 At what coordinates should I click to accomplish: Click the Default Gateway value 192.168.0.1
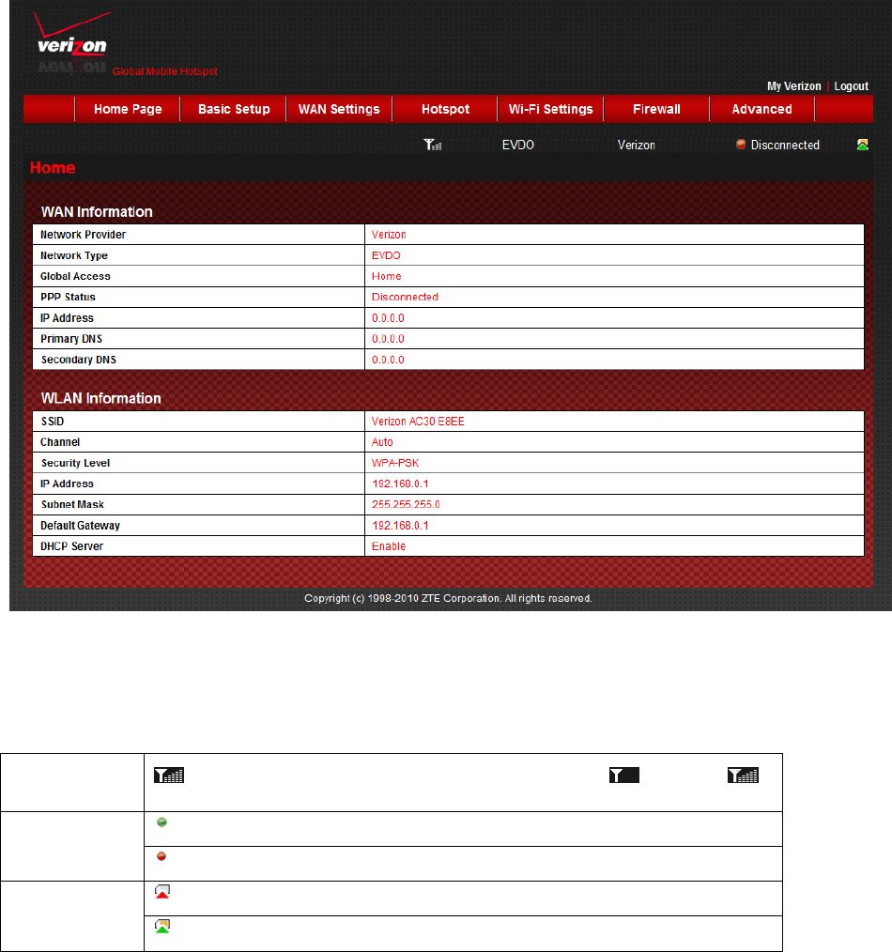(400, 526)
